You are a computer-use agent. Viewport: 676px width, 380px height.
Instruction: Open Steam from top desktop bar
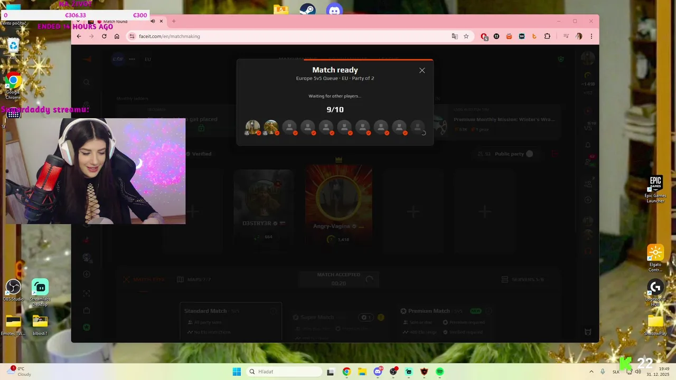307,9
